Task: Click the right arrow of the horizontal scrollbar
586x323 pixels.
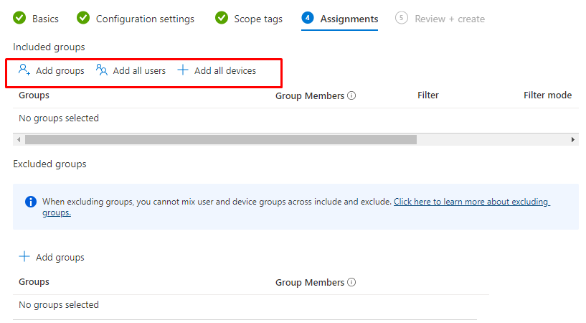Action: [x=573, y=139]
